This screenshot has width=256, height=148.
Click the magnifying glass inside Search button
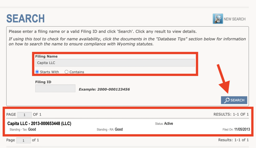[227, 100]
